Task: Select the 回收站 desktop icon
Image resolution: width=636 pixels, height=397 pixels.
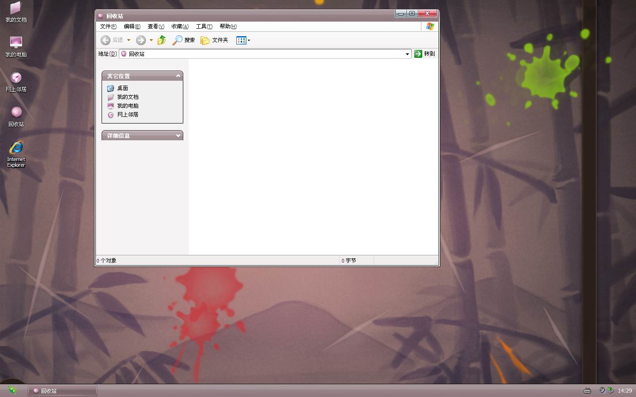Action: [16, 116]
